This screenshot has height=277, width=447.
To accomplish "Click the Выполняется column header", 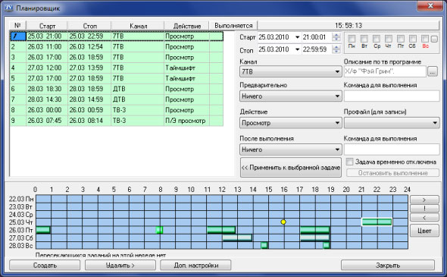I will 233,25.
